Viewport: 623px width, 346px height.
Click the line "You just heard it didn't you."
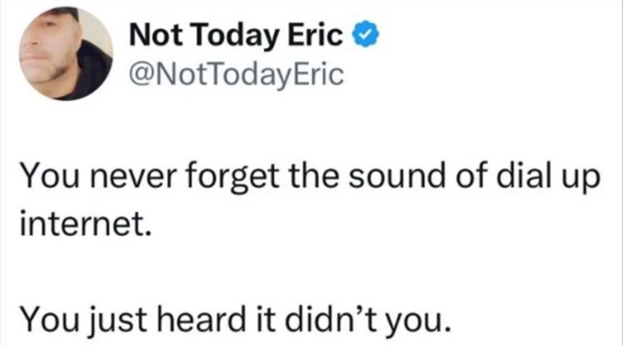tap(236, 319)
